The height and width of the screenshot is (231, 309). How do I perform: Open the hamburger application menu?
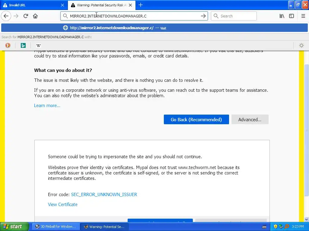303,16
